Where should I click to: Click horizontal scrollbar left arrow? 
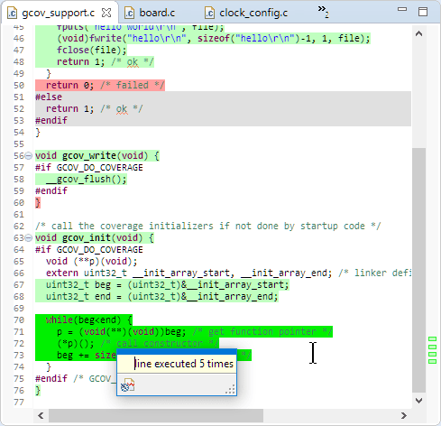pyautogui.click(x=41, y=416)
